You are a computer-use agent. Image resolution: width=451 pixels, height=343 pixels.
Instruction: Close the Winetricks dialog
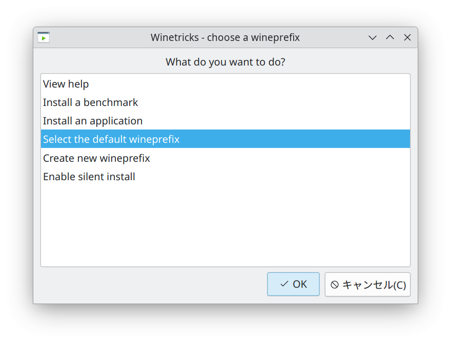pyautogui.click(x=407, y=37)
